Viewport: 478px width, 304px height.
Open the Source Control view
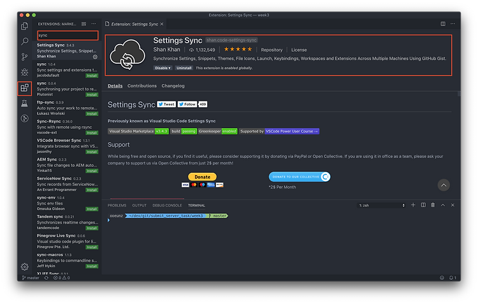click(25, 57)
